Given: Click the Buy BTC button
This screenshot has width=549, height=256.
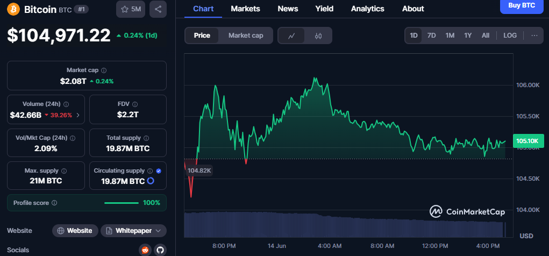Looking at the screenshot, I should click(x=522, y=5).
